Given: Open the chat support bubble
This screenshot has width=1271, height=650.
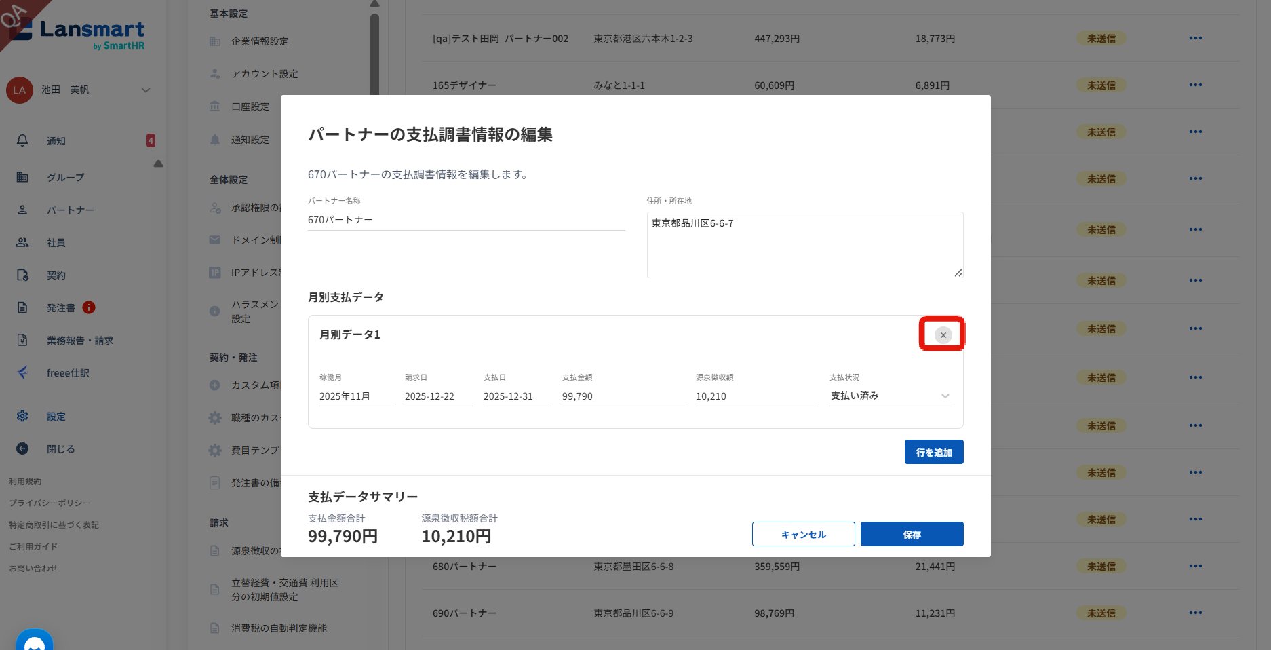Looking at the screenshot, I should 34,642.
